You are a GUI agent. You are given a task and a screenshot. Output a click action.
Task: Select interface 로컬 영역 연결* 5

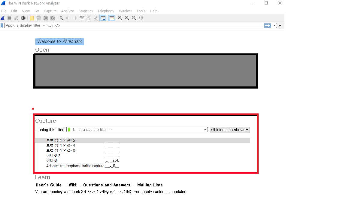tap(143, 140)
